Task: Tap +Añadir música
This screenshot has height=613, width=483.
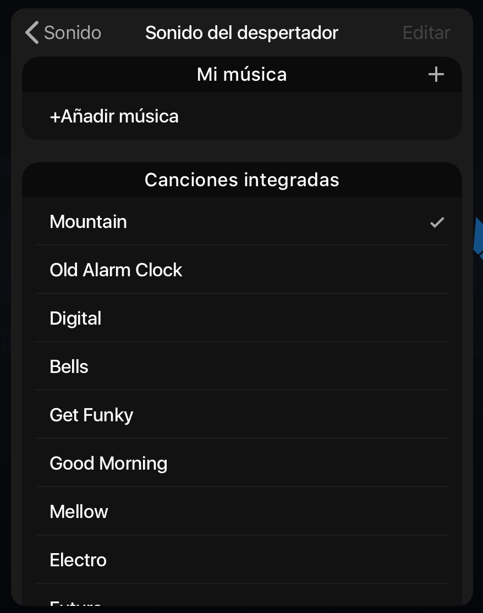Action: [x=114, y=116]
